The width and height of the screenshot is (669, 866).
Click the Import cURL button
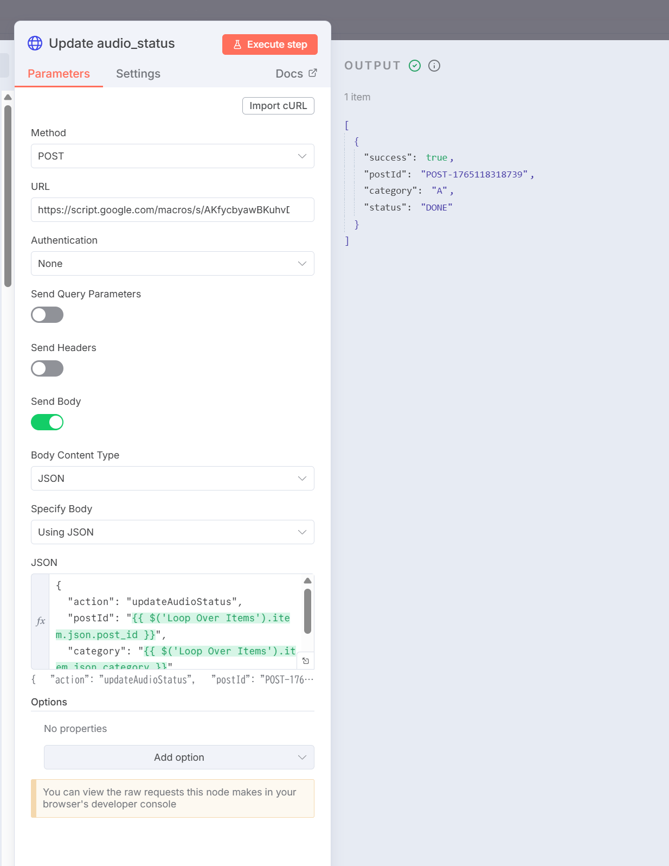tap(278, 106)
